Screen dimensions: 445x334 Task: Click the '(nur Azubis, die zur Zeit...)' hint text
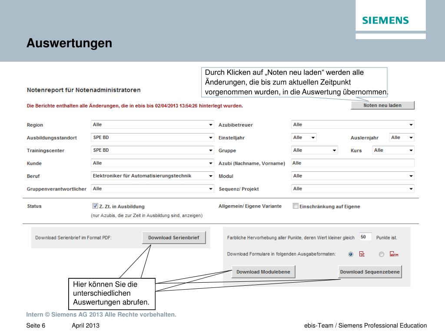[147, 216]
